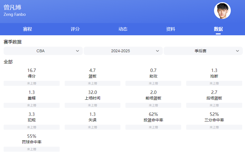Click the 未上榜 badge under 盖帽

(x=31, y=105)
